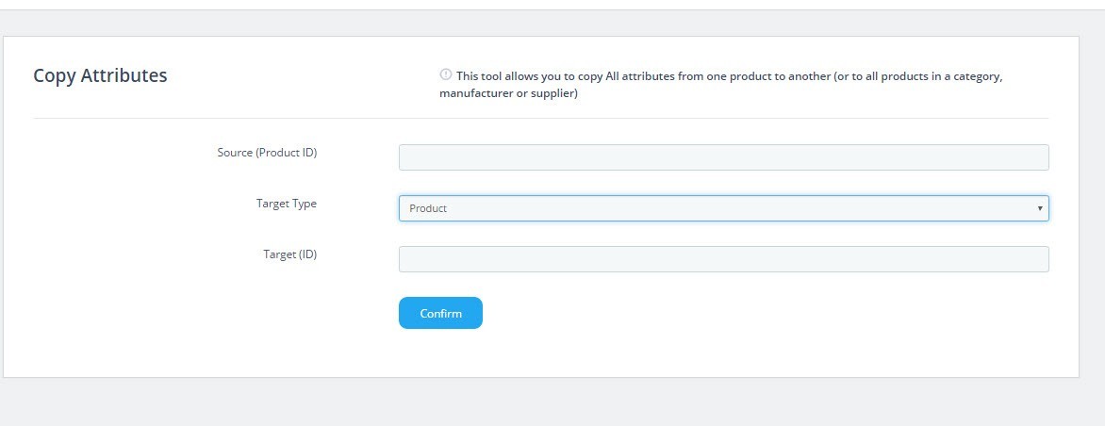Click the info icon beside the description
The image size is (1105, 426).
[x=445, y=74]
